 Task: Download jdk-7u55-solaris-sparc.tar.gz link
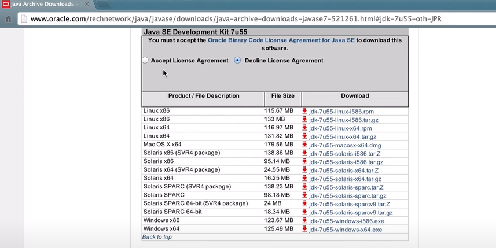pyautogui.click(x=348, y=196)
